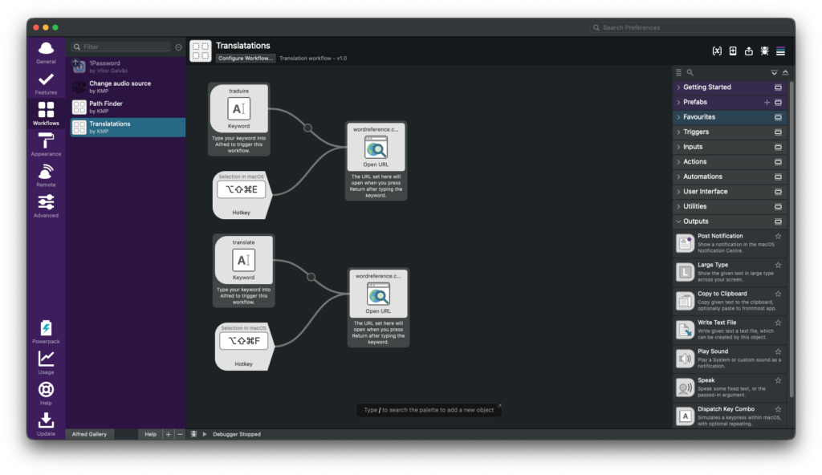822x475 pixels.
Task: Remove workflow with minus button
Action: pos(180,434)
